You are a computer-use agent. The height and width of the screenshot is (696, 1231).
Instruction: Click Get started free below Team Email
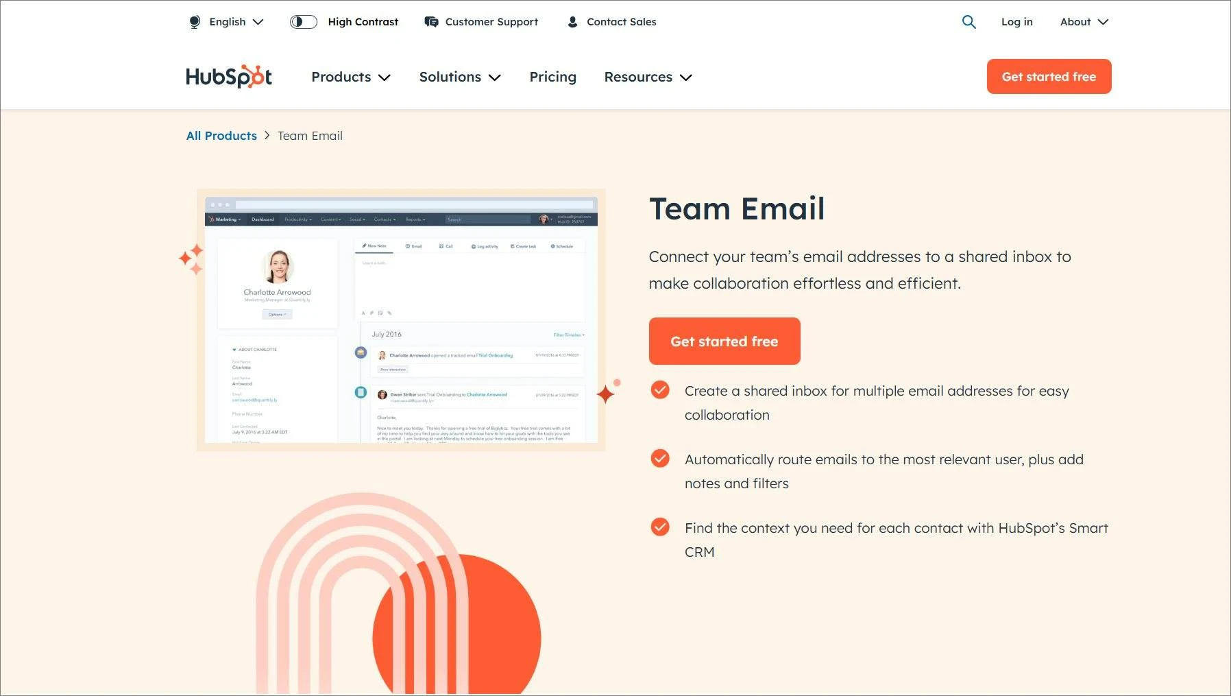(x=724, y=341)
